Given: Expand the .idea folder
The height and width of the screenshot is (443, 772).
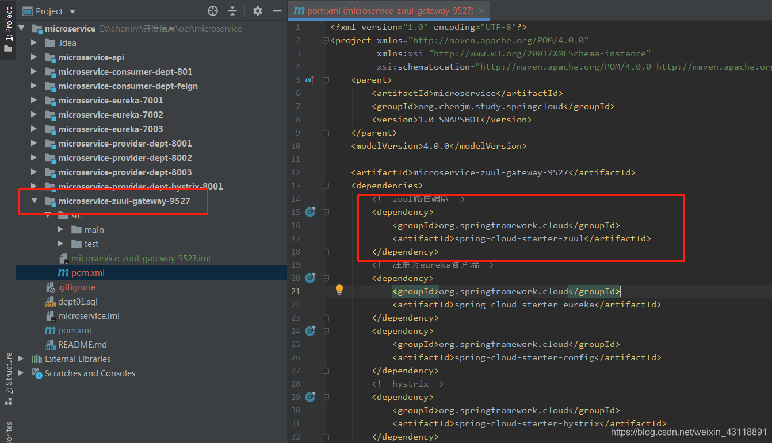Looking at the screenshot, I should [x=34, y=43].
